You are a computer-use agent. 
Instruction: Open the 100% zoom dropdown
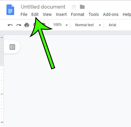61,25
